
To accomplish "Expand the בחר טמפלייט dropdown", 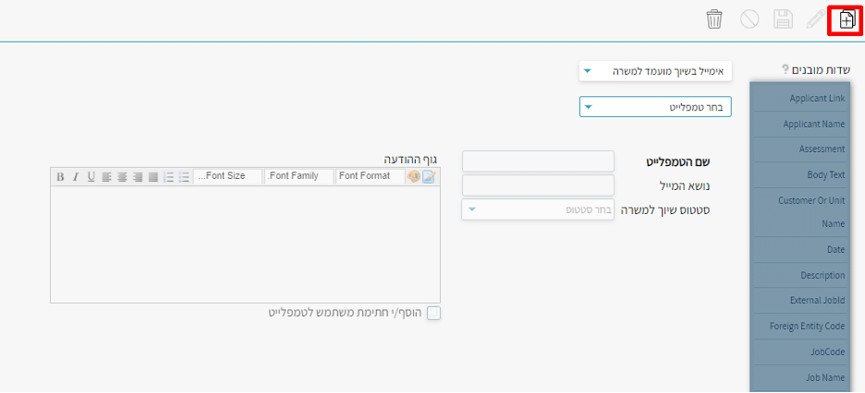I will tap(655, 108).
